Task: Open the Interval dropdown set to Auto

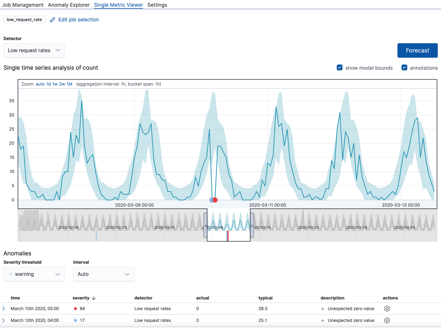Action: point(104,274)
